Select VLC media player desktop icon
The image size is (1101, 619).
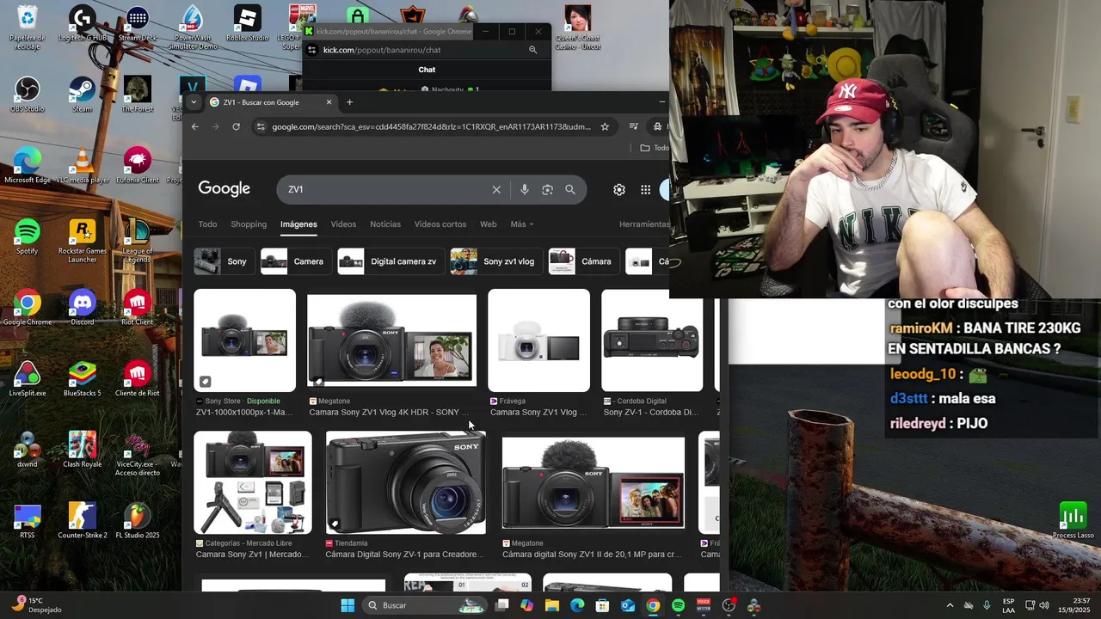83,166
